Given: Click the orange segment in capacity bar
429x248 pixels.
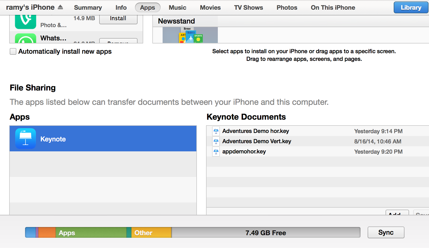Looking at the screenshot, I should point(47,232).
